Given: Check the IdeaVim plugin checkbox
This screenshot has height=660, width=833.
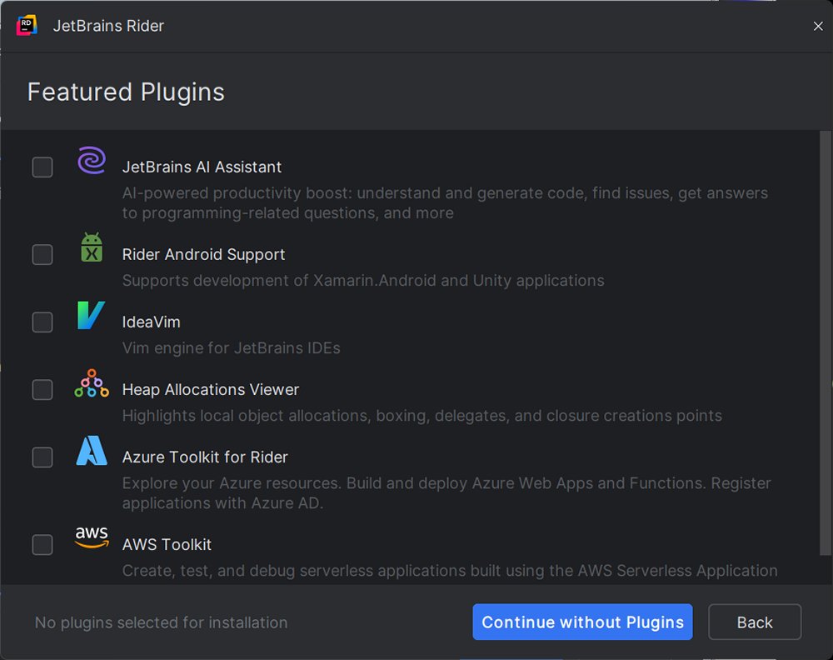Looking at the screenshot, I should point(42,322).
